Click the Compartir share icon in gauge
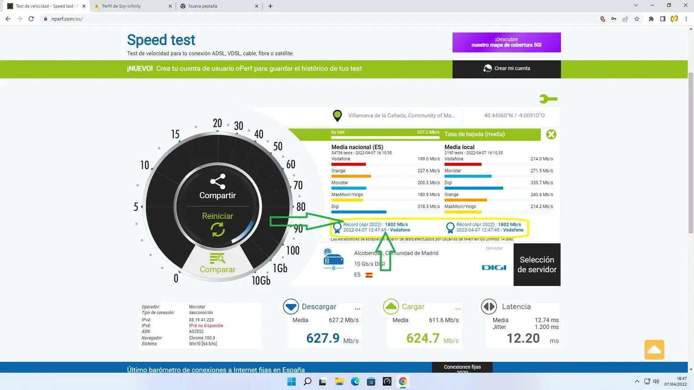 click(x=217, y=182)
